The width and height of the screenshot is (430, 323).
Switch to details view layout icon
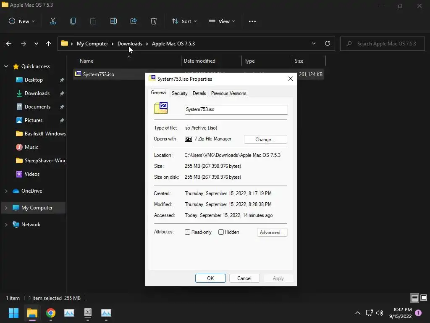pos(414,298)
